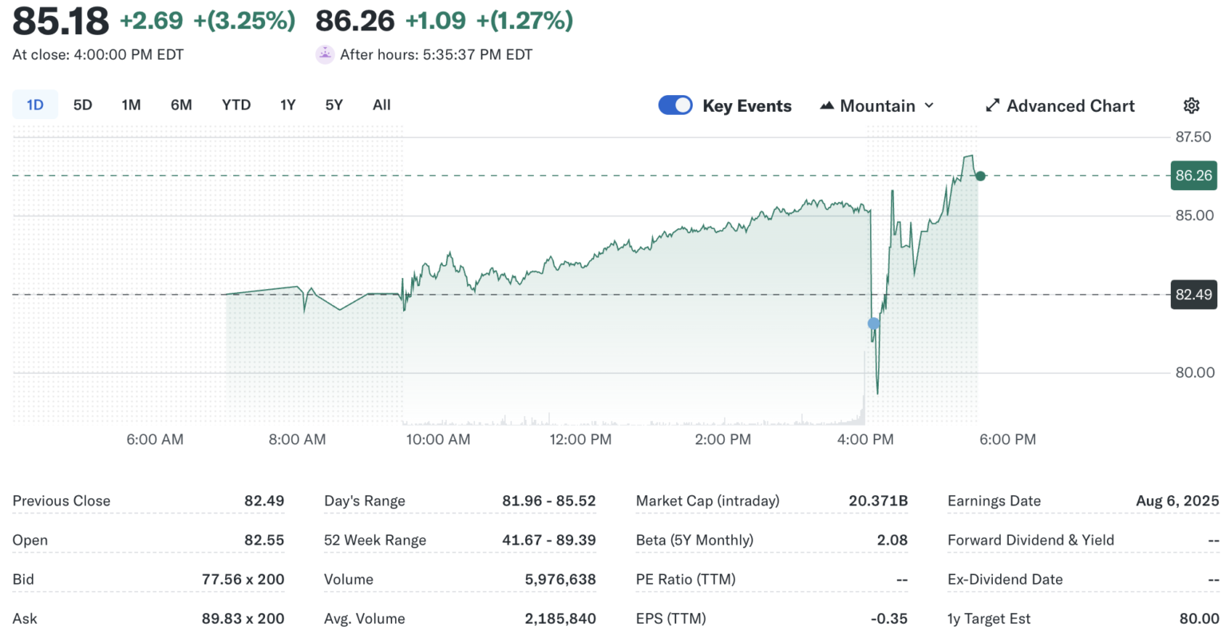Click the after-hours moon icon
The image size is (1226, 642).
coord(325,54)
